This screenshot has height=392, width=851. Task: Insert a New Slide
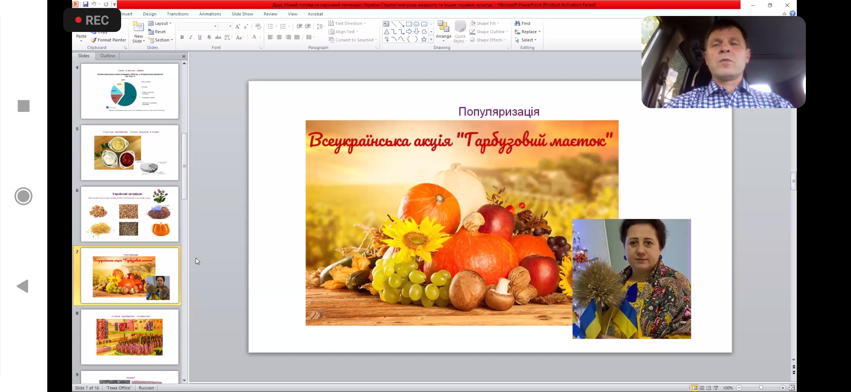click(138, 32)
